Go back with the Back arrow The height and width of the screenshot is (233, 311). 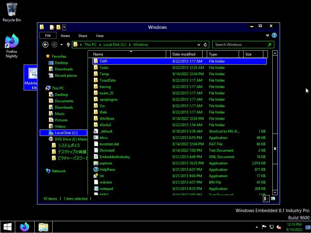[46, 45]
